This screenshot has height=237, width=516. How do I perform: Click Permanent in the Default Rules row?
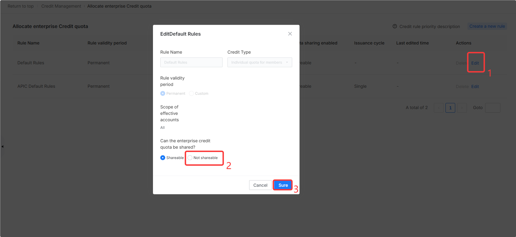[x=99, y=63]
